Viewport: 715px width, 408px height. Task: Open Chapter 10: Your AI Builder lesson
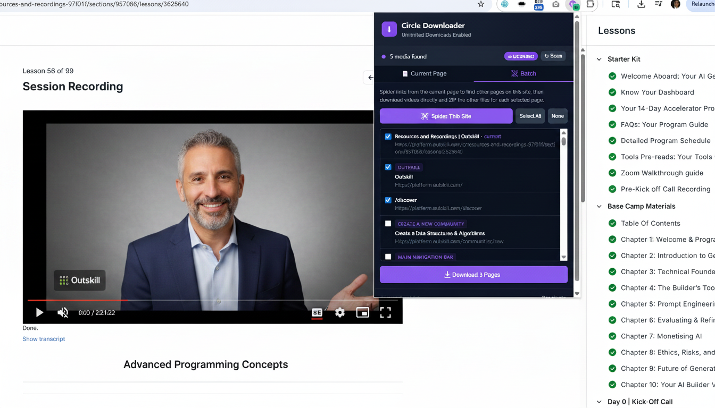pyautogui.click(x=668, y=385)
